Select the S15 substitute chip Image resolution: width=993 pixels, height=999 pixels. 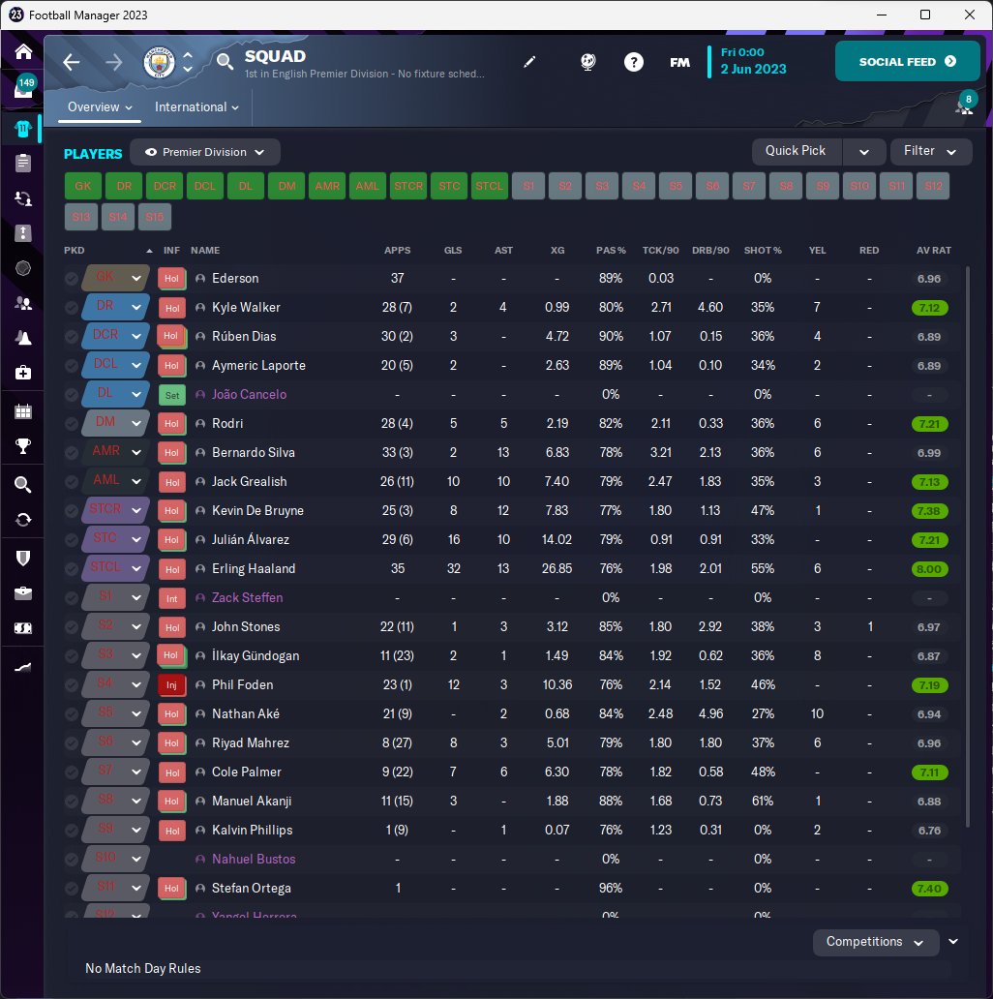click(x=155, y=217)
